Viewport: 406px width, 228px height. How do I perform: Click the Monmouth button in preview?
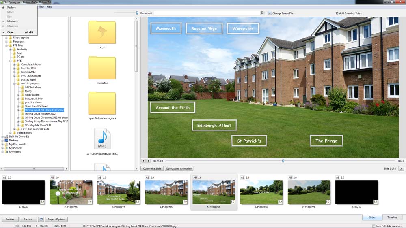coord(166,28)
